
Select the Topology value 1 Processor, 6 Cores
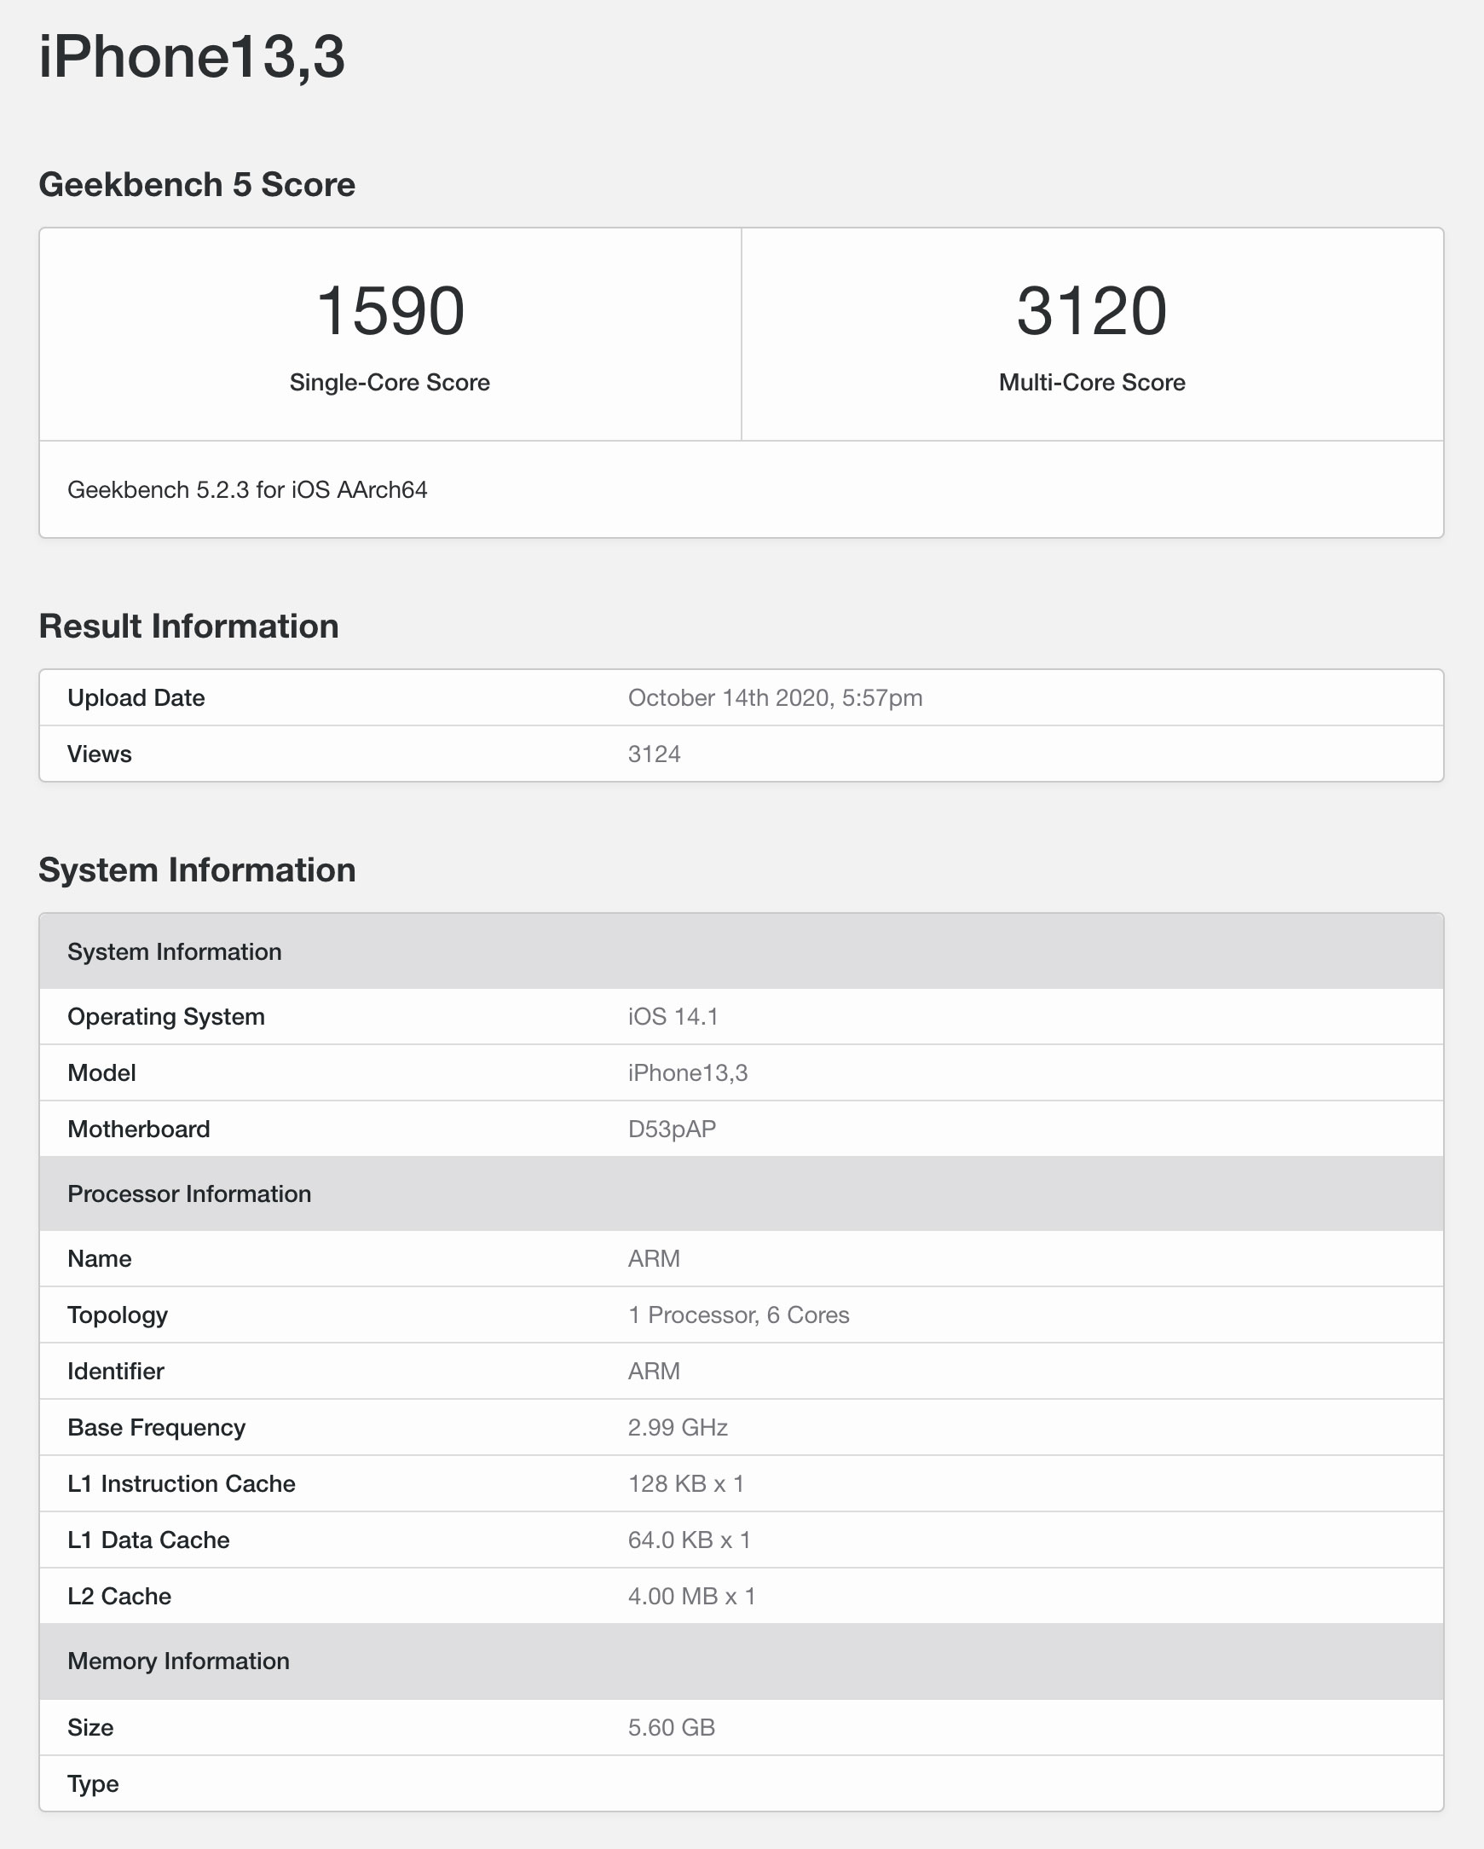pos(738,1315)
